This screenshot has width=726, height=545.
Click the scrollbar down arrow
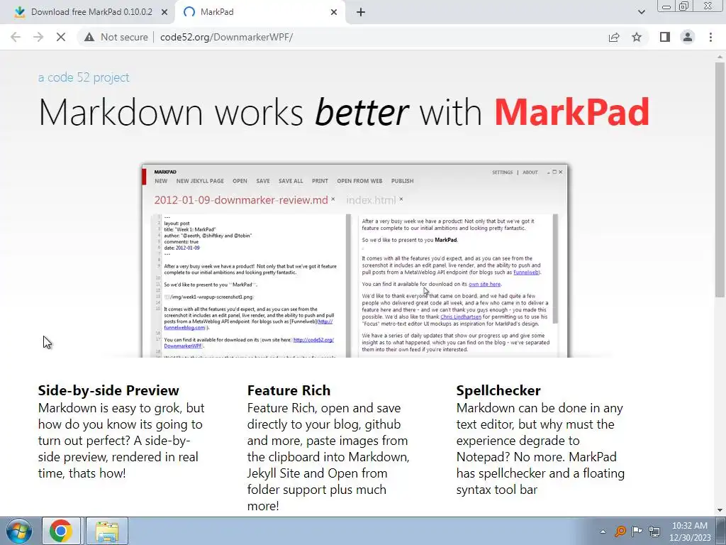coord(720,510)
